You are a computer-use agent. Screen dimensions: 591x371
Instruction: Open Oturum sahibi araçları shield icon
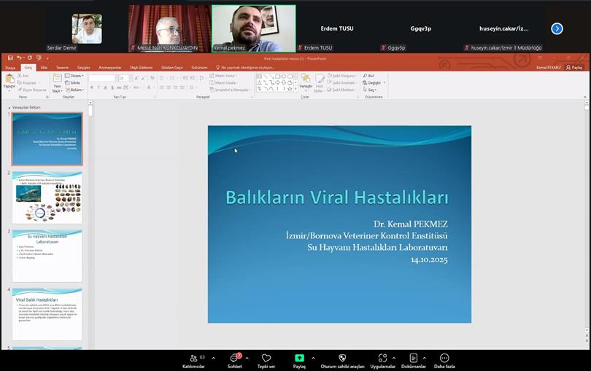click(x=342, y=358)
